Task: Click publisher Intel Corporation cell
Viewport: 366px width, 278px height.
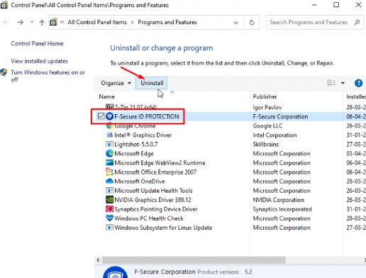Action: [x=274, y=135]
